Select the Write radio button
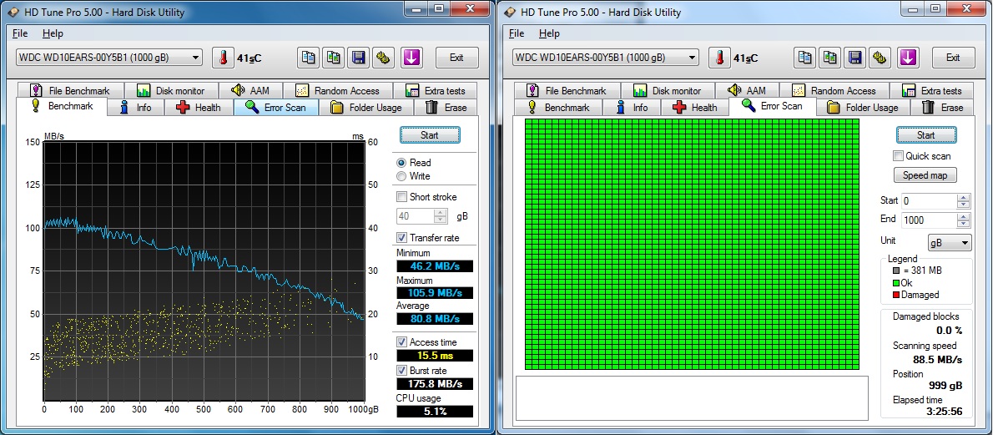Screen dimensions: 993x435 pos(402,176)
